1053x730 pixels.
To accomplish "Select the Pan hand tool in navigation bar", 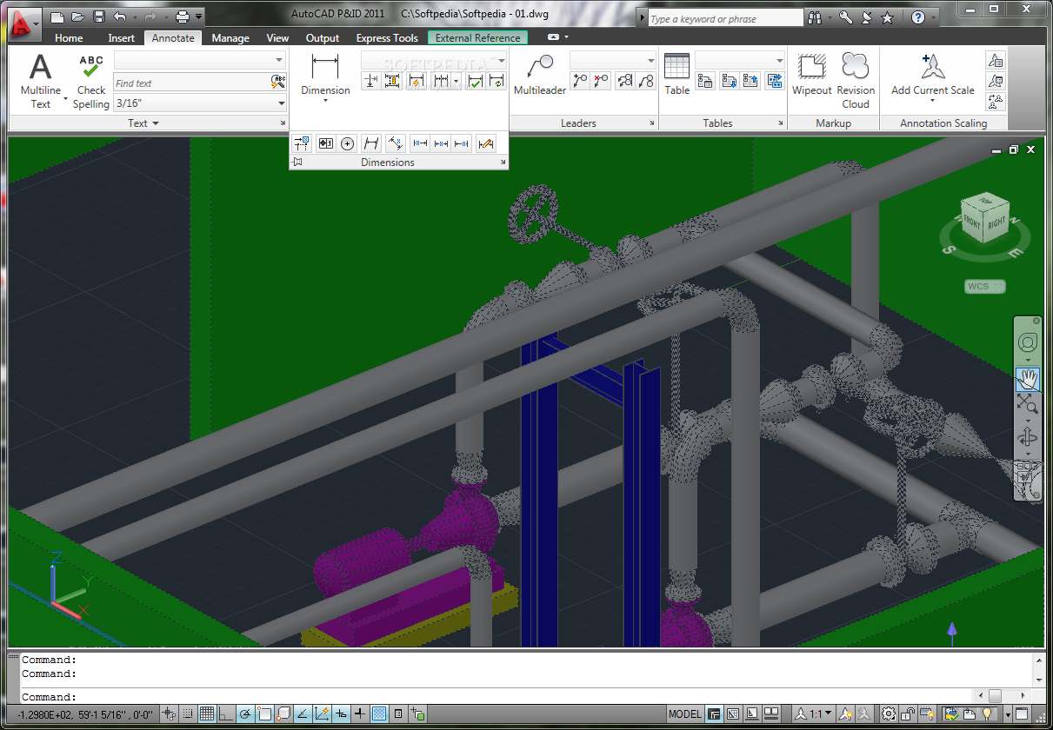I will (x=1028, y=379).
